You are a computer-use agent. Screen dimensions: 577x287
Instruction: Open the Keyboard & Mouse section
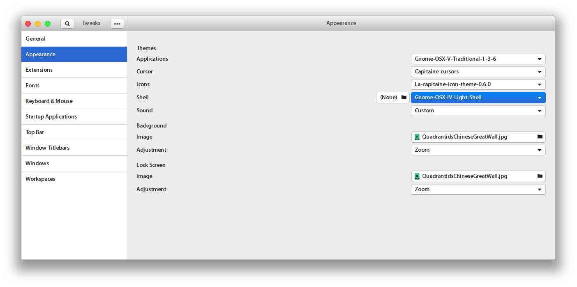click(x=49, y=101)
